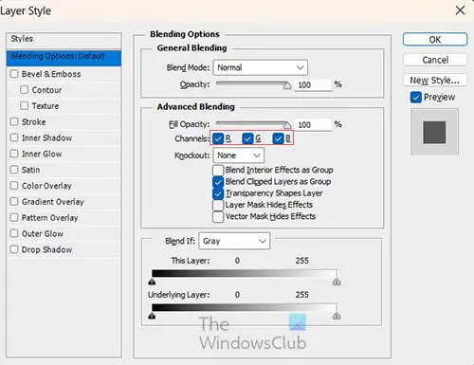Enable the Stroke effect checkbox
Screen dimensions: 474x365
(14, 121)
